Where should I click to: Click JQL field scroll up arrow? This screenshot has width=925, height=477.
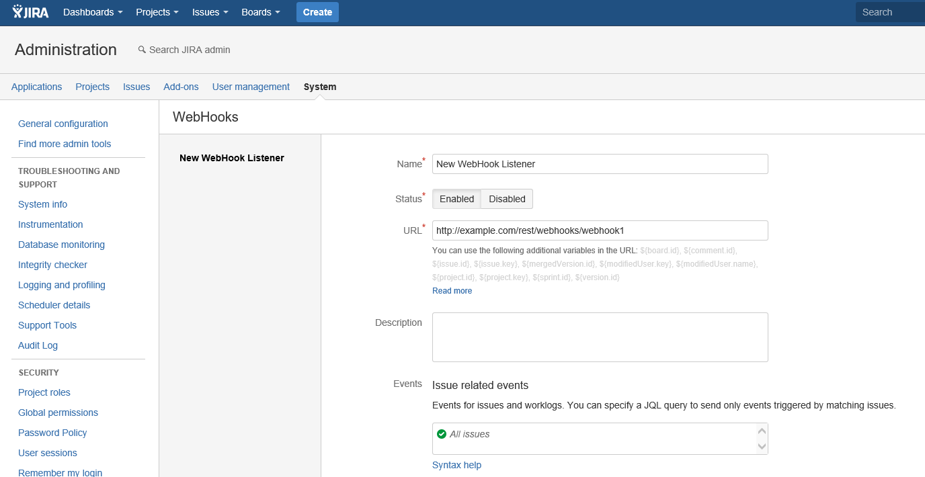click(x=762, y=431)
